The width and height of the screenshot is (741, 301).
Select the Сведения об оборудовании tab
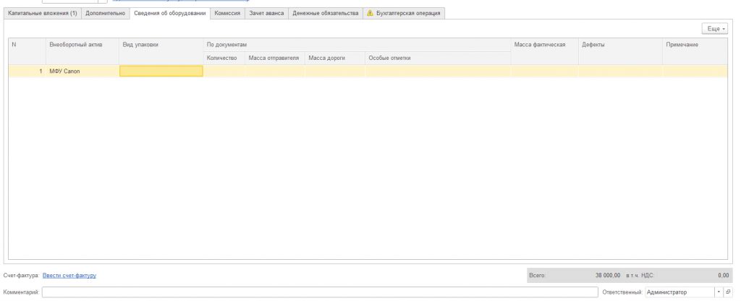(169, 13)
